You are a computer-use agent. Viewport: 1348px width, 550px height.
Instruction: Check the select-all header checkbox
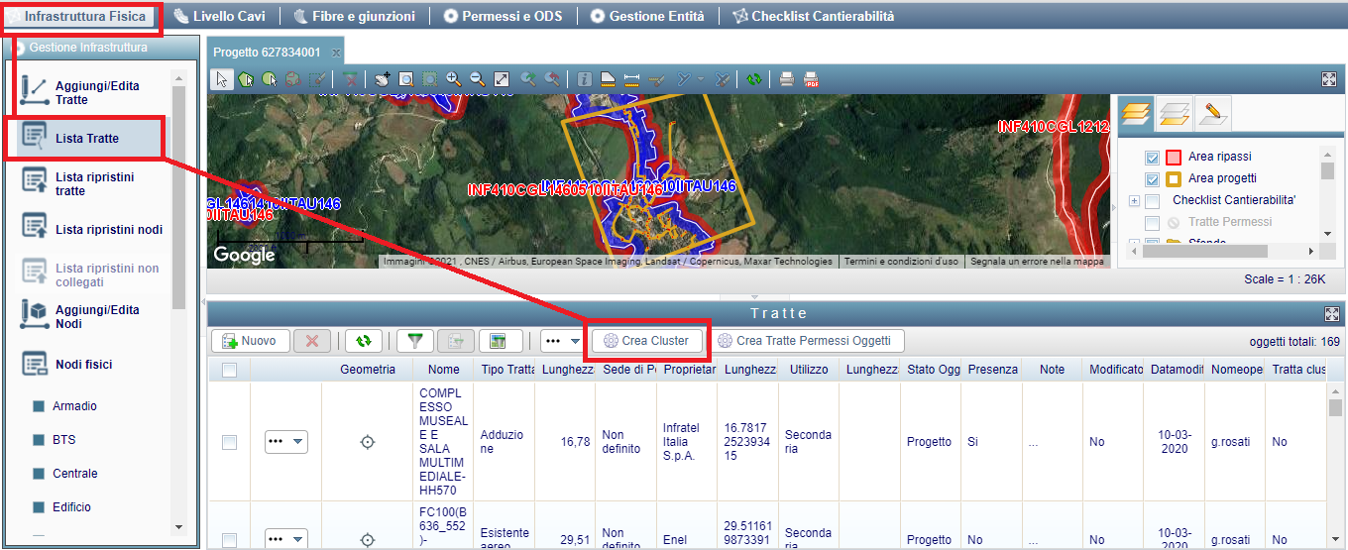[x=229, y=370]
